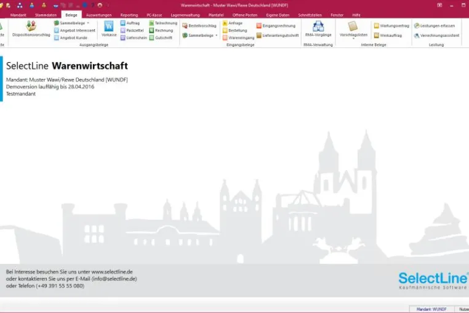Screen dimensions: 469x313
Task: Open RMA-Vorgänge management
Action: 318,29
